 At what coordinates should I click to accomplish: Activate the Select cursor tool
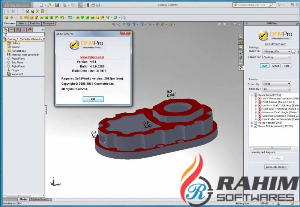point(80,5)
